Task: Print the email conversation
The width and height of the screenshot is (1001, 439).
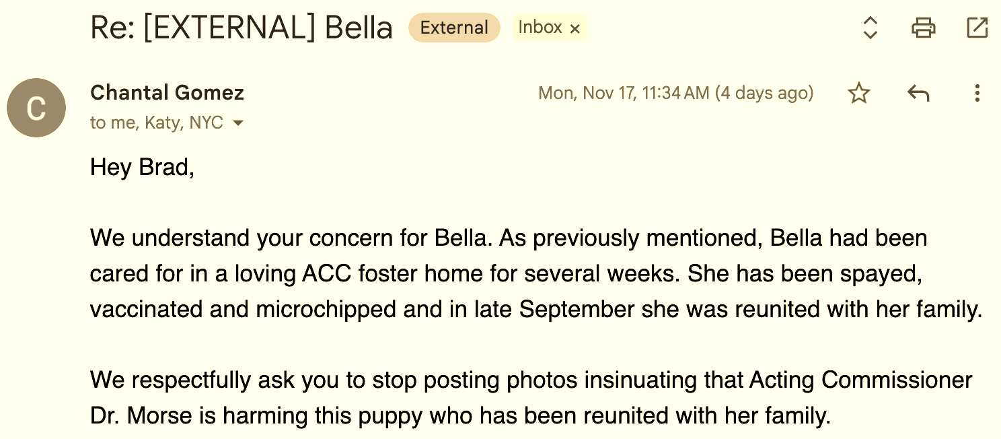Action: tap(923, 28)
